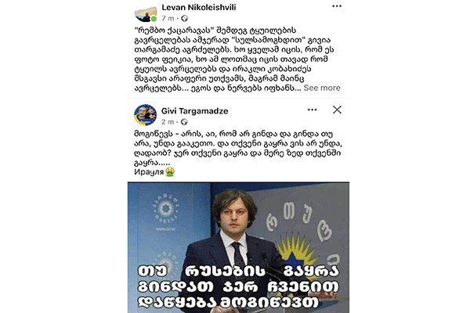Open the 2 m timestamp link

click(168, 122)
